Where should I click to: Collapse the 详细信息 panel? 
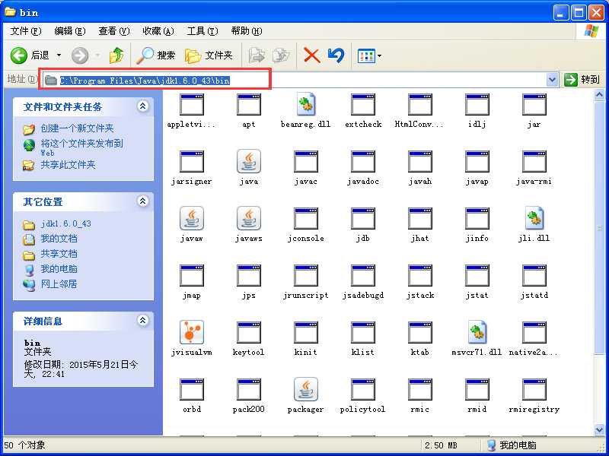click(x=143, y=320)
